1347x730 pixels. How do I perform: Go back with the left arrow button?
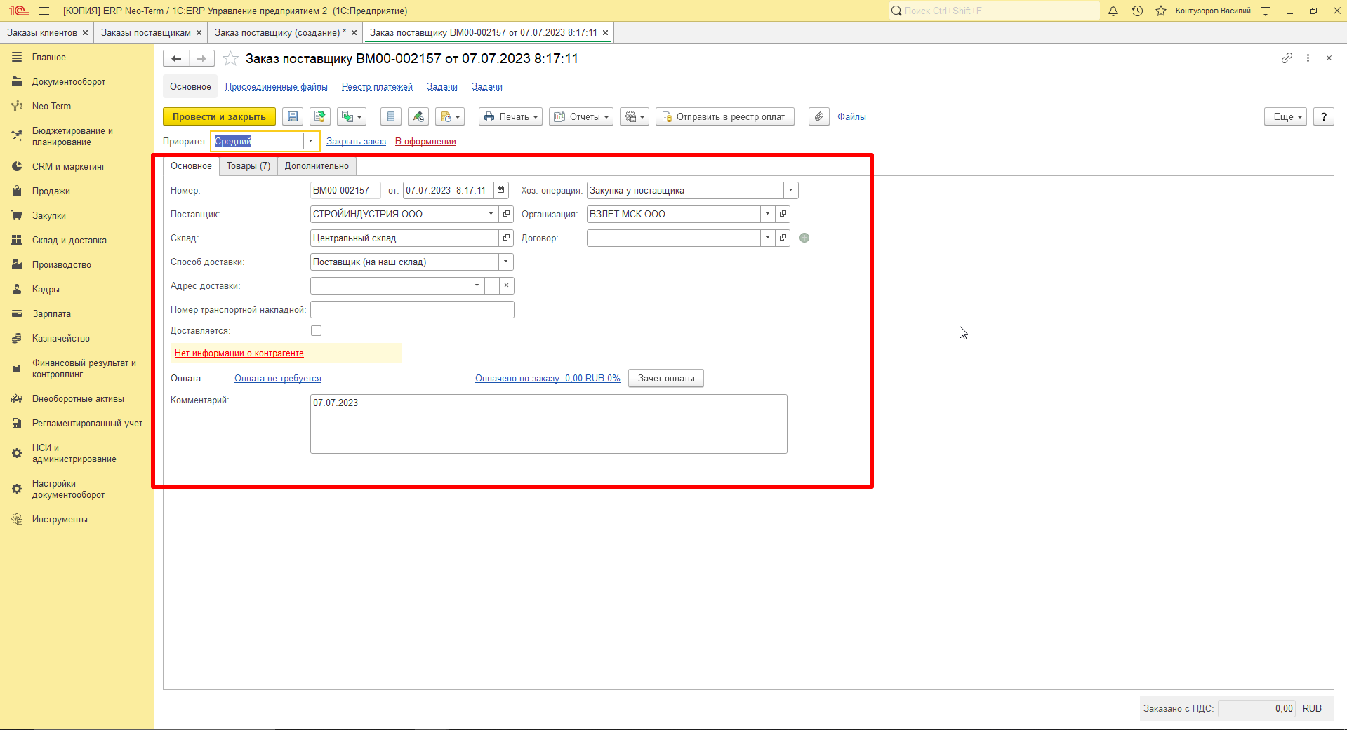click(176, 59)
